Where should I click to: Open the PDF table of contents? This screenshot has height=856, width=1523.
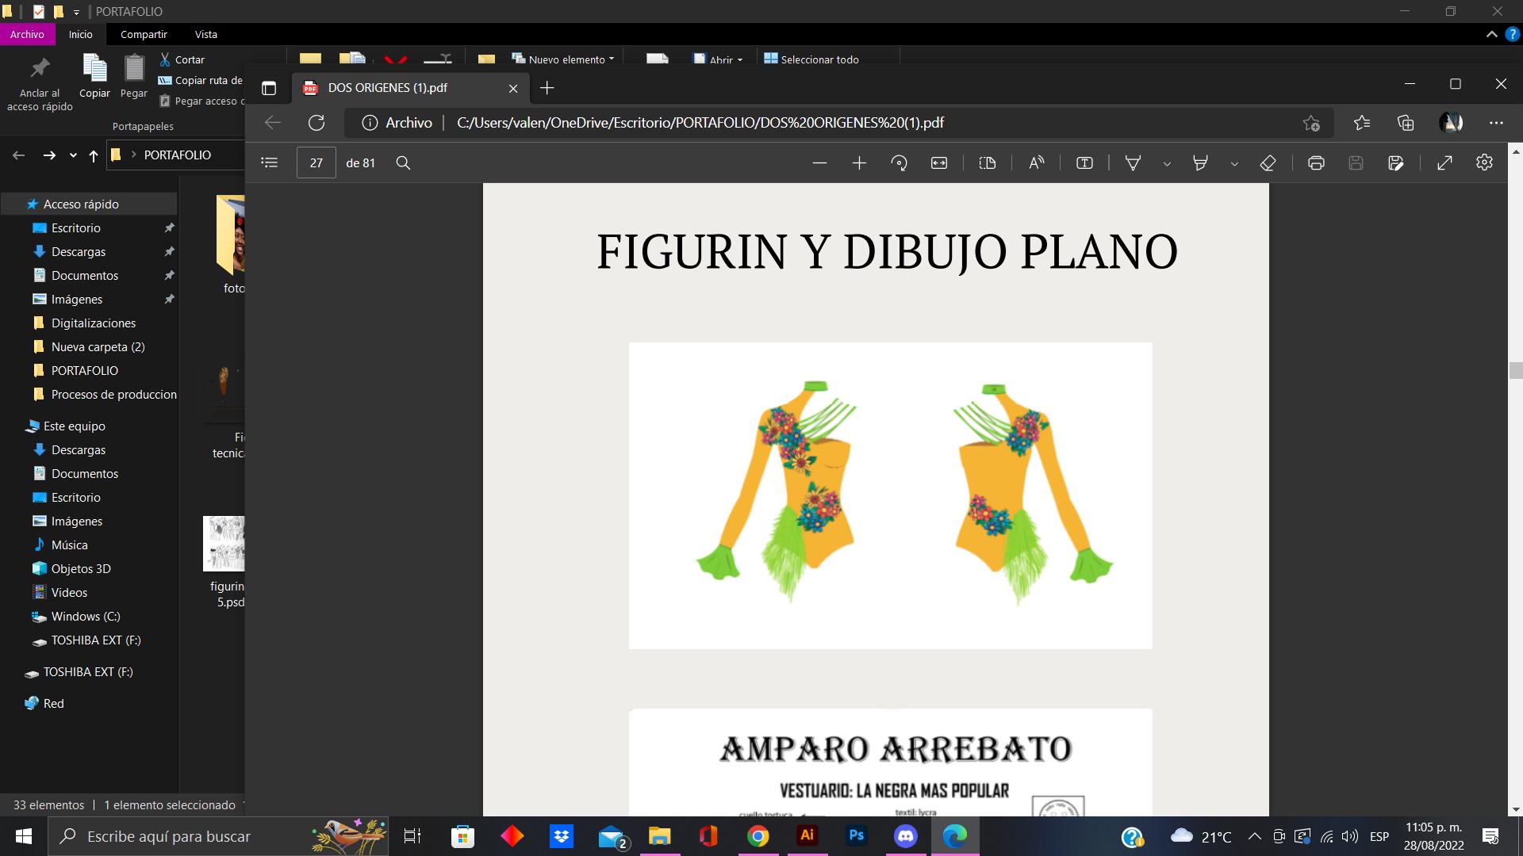click(x=270, y=162)
